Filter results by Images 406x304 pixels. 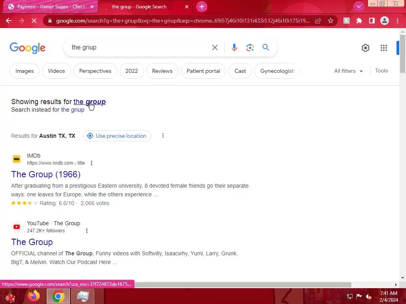24,71
